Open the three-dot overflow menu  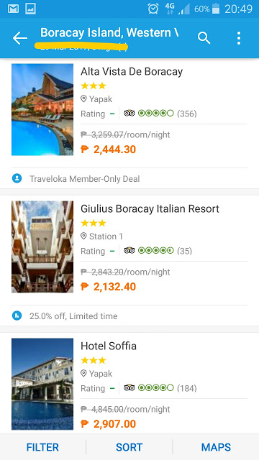[239, 38]
